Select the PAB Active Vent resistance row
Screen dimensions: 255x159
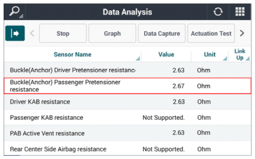pyautogui.click(x=128, y=133)
